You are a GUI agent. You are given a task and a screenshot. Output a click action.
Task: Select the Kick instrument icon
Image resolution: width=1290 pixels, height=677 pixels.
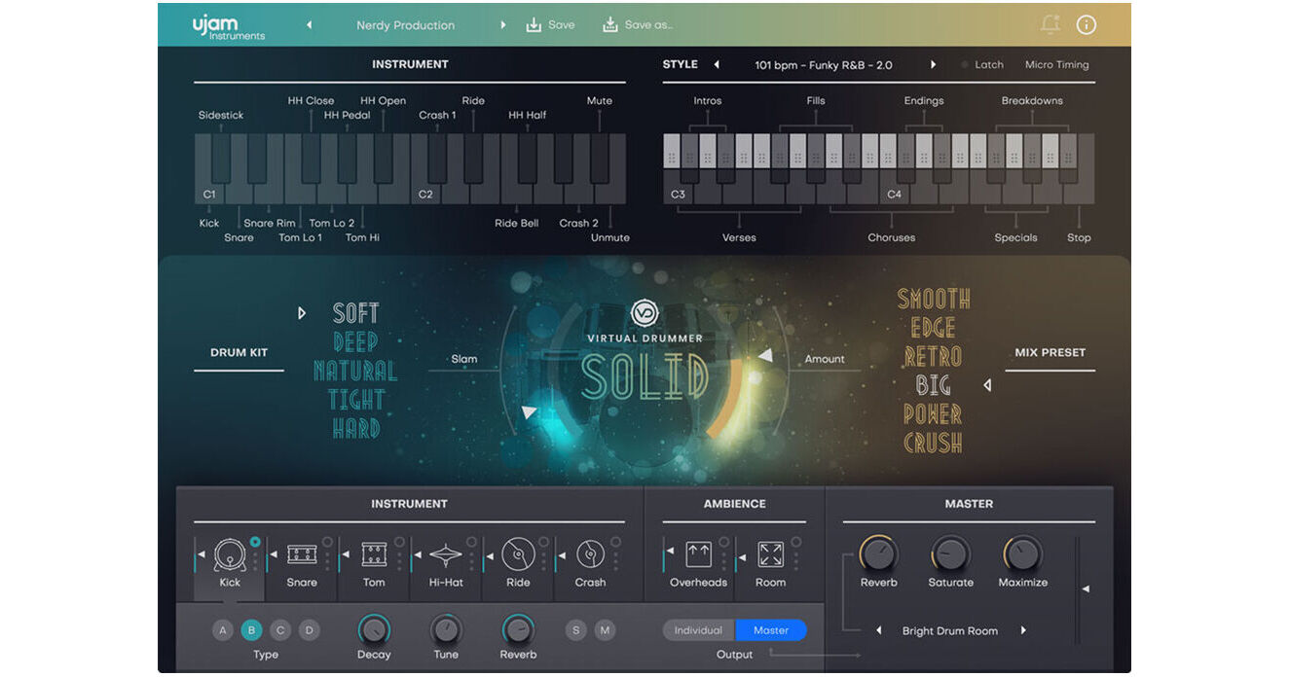[x=228, y=556]
